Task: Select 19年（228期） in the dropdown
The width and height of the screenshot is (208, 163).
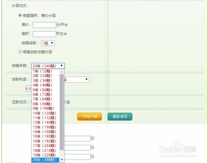Action: (x=45, y=155)
